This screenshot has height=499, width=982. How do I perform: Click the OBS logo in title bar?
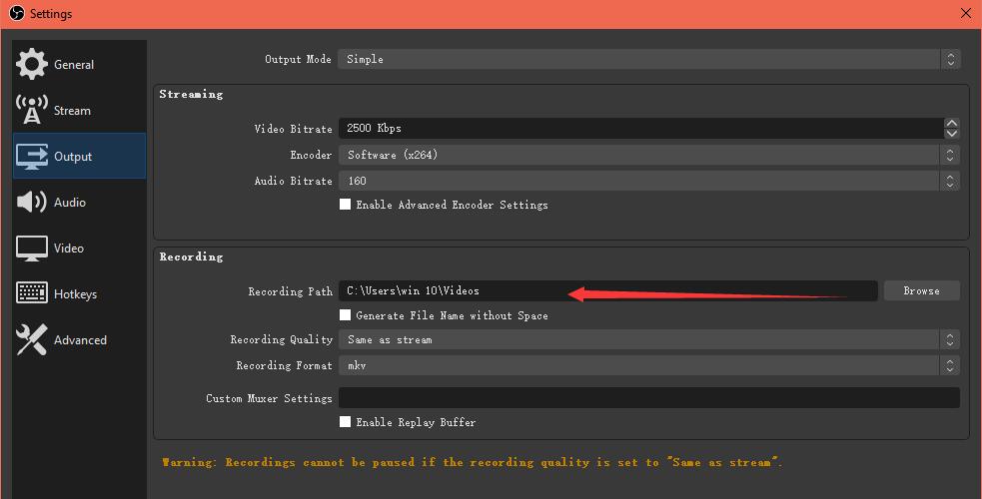[x=17, y=13]
